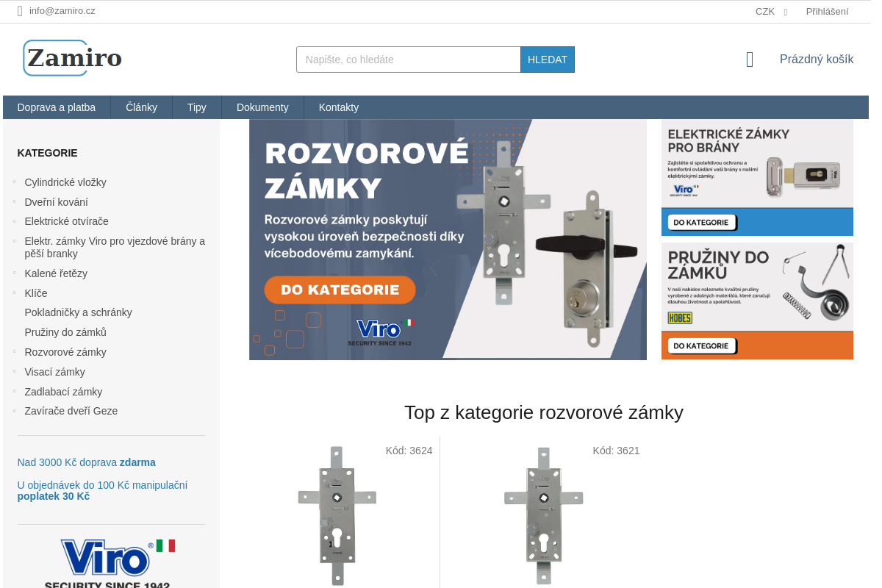Select the Elektrické otvírače category
Image resolution: width=882 pixels, height=588 pixels.
[67, 221]
